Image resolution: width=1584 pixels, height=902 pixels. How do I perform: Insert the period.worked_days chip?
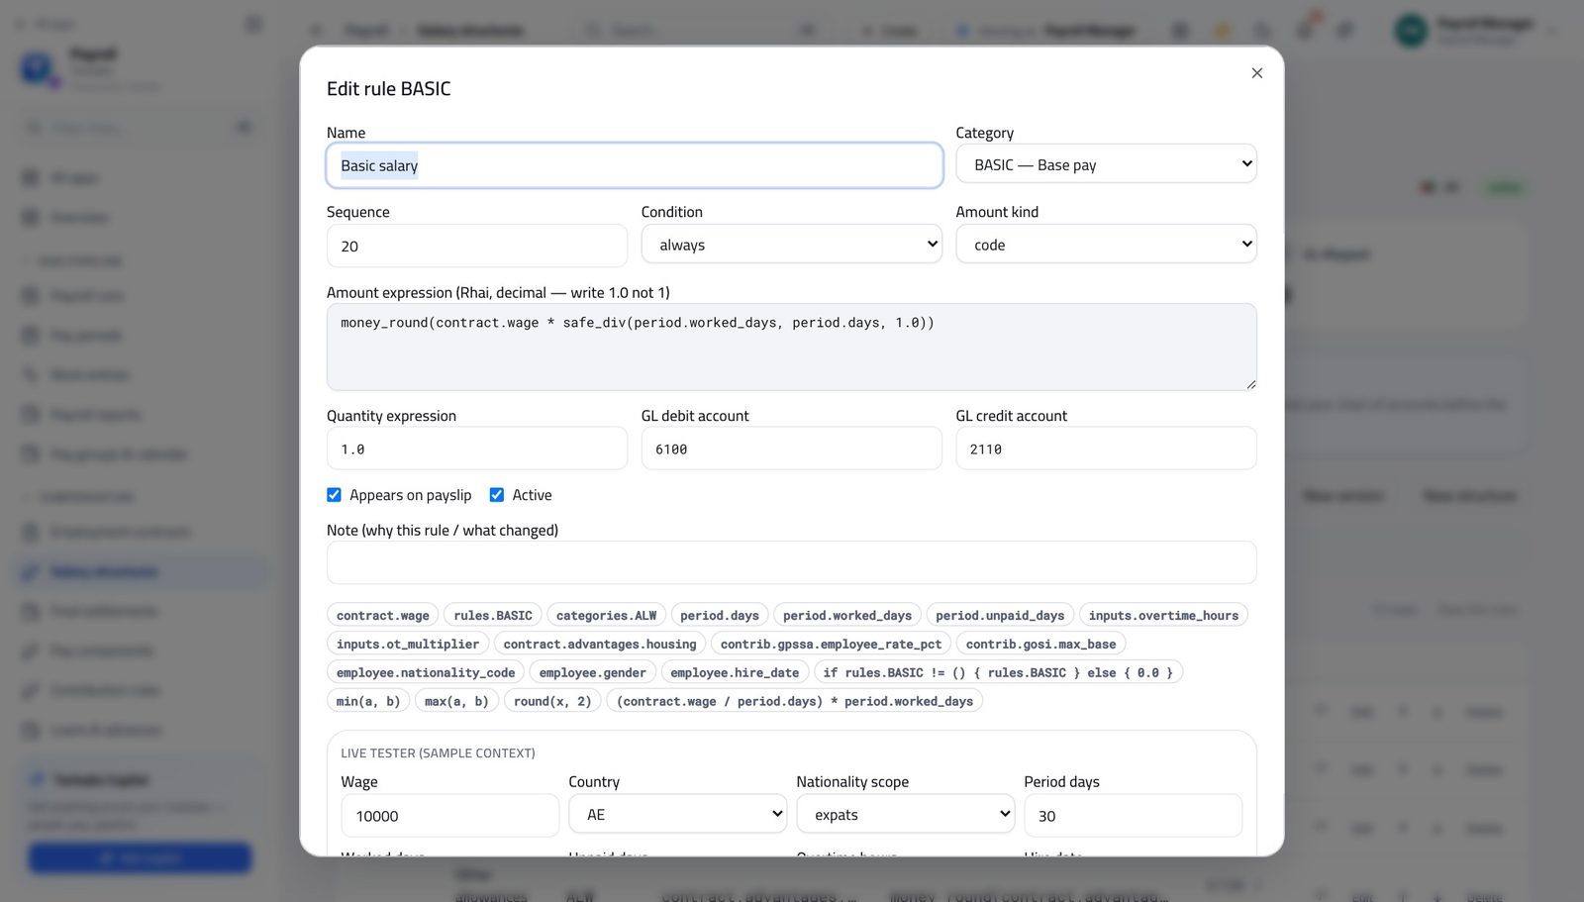point(847,616)
